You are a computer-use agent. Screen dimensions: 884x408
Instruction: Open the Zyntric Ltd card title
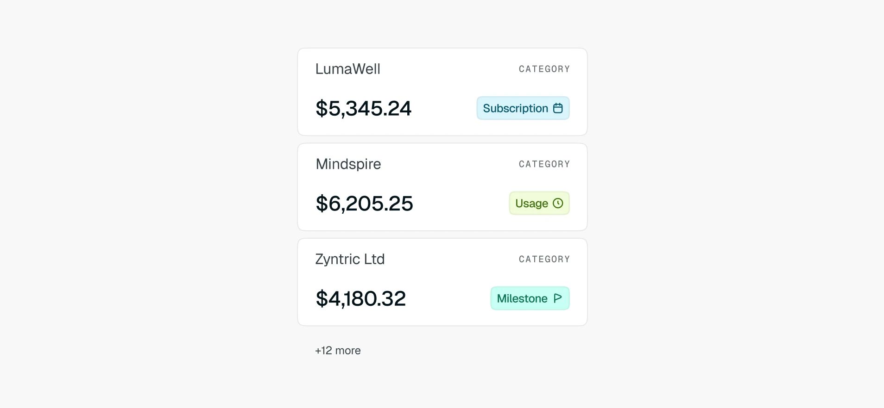pos(350,259)
